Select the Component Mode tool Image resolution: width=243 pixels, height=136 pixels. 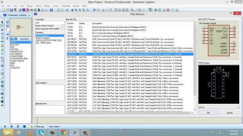pyautogui.click(x=2, y=26)
